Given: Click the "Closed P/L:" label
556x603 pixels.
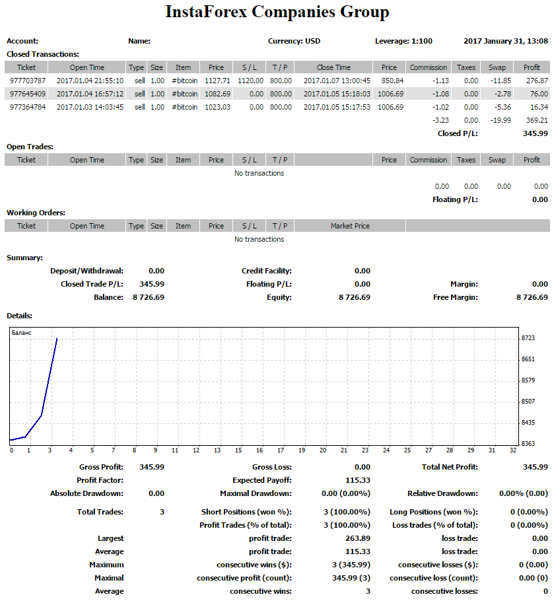Looking at the screenshot, I should click(x=458, y=133).
